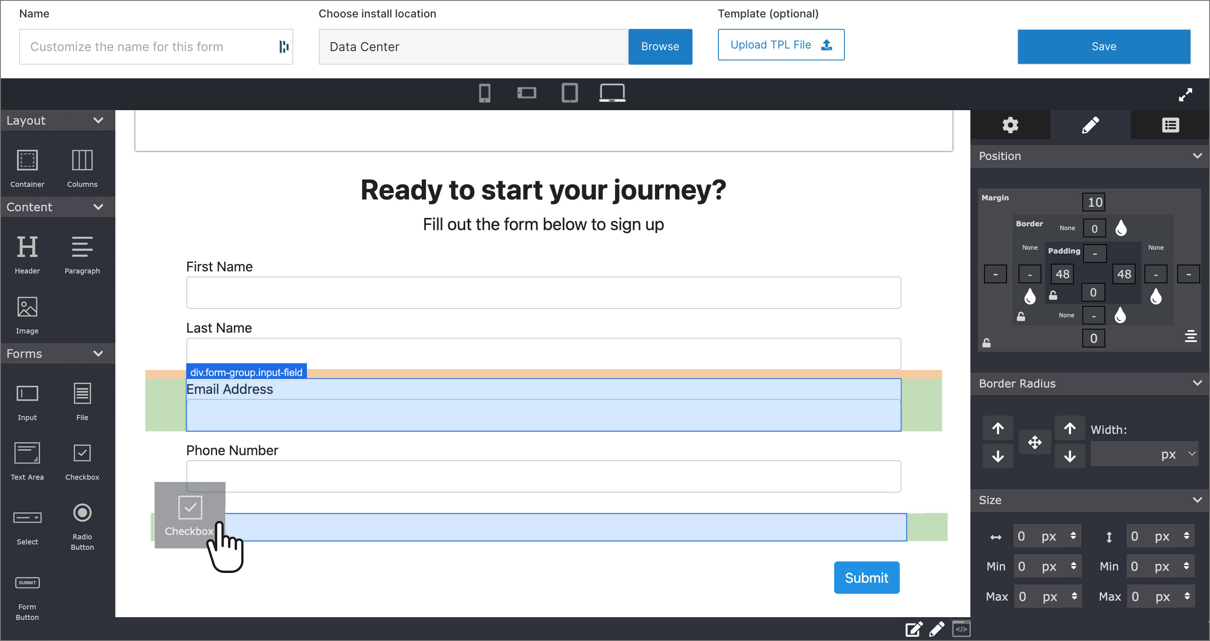Click the First Name input box
The height and width of the screenshot is (641, 1210).
pyautogui.click(x=543, y=292)
